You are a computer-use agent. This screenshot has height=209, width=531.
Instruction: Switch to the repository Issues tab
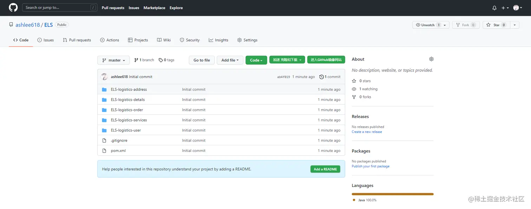(x=46, y=40)
